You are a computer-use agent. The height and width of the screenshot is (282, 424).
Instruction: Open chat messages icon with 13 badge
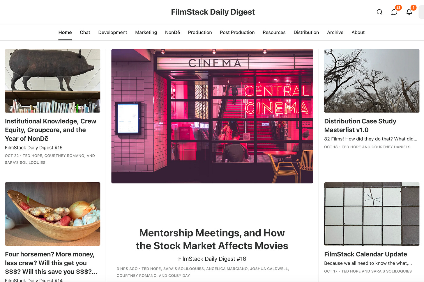point(394,12)
